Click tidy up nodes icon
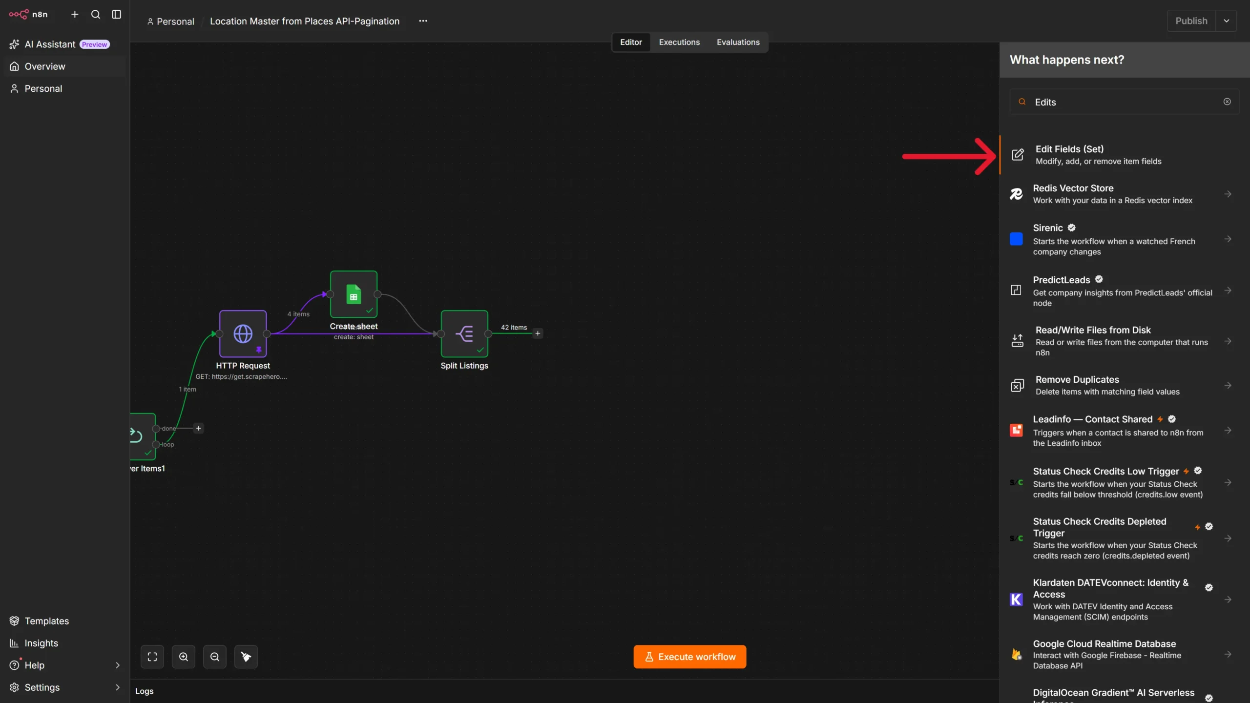1250x703 pixels. pos(246,657)
